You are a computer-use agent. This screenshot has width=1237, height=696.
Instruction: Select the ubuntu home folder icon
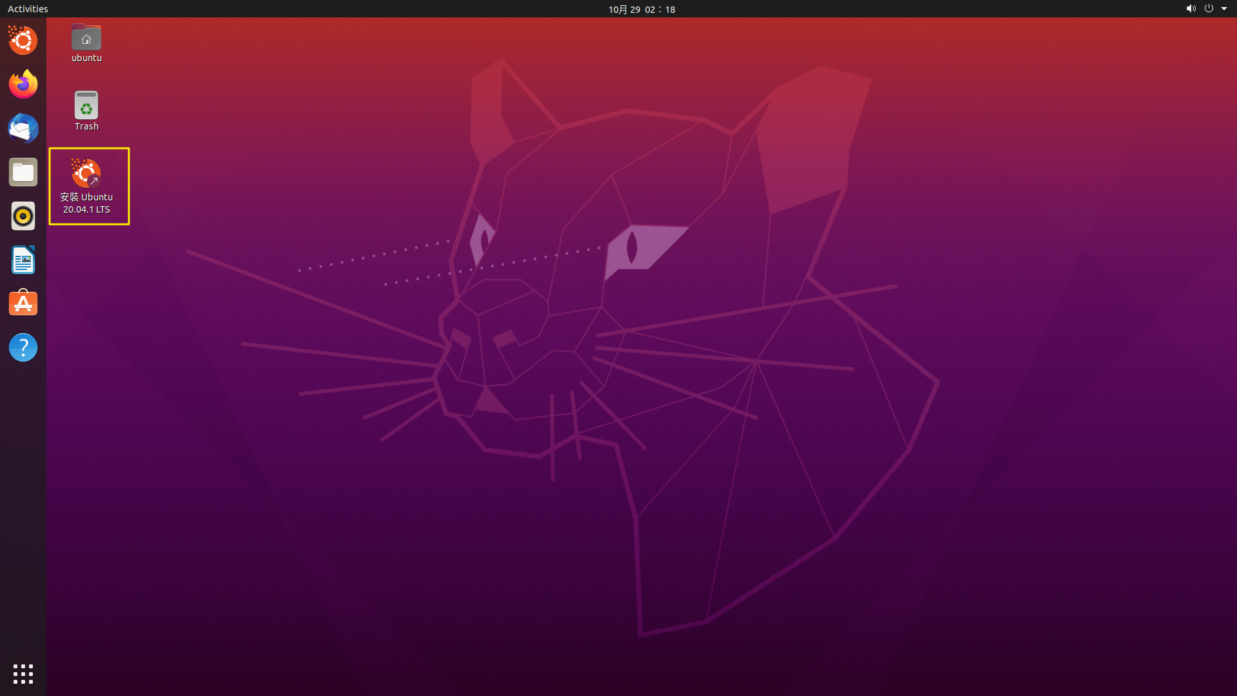pos(86,38)
